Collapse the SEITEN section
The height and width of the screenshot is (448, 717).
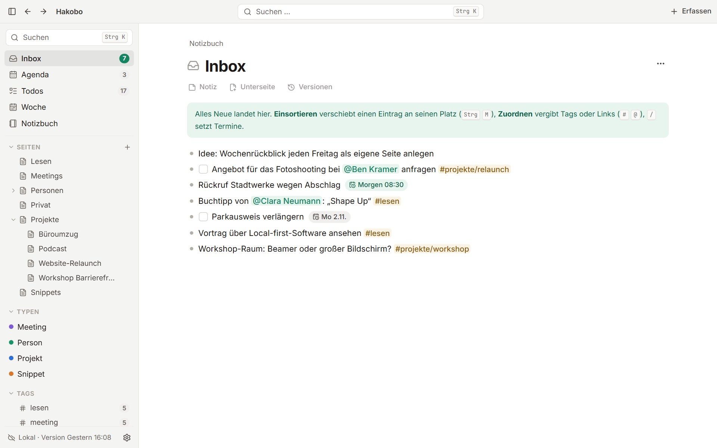[11, 147]
